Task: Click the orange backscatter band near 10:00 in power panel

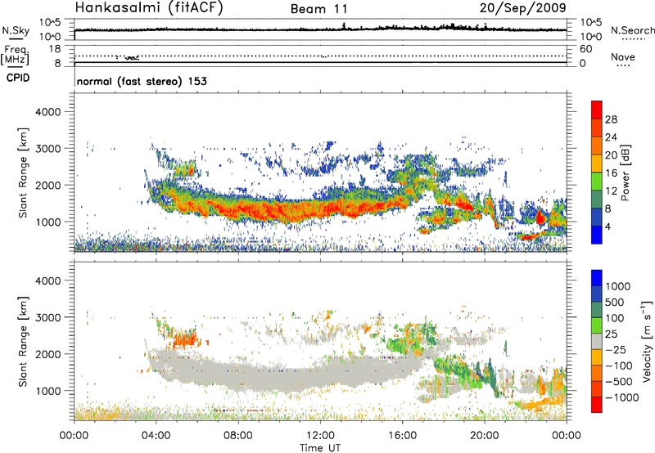Action: (279, 209)
